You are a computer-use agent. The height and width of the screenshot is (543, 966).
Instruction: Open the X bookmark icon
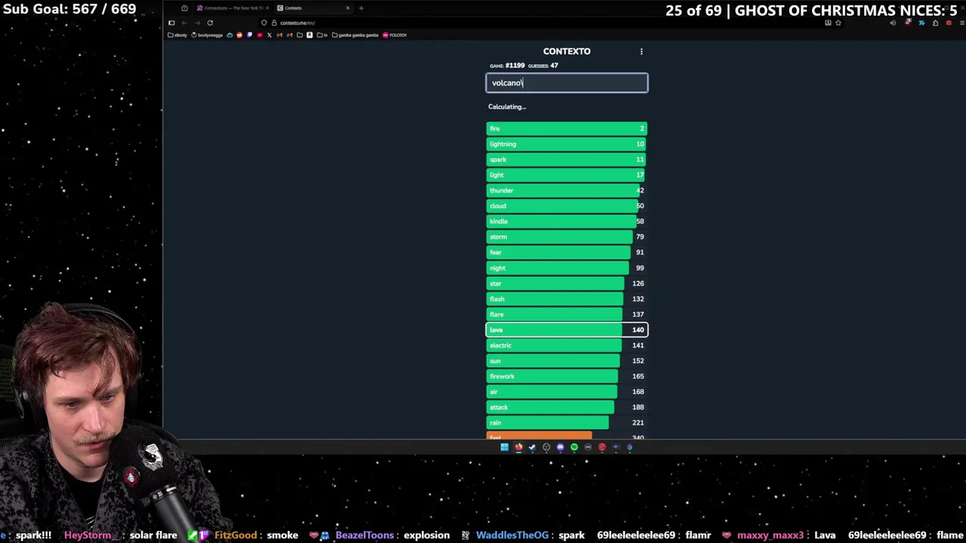pos(269,35)
